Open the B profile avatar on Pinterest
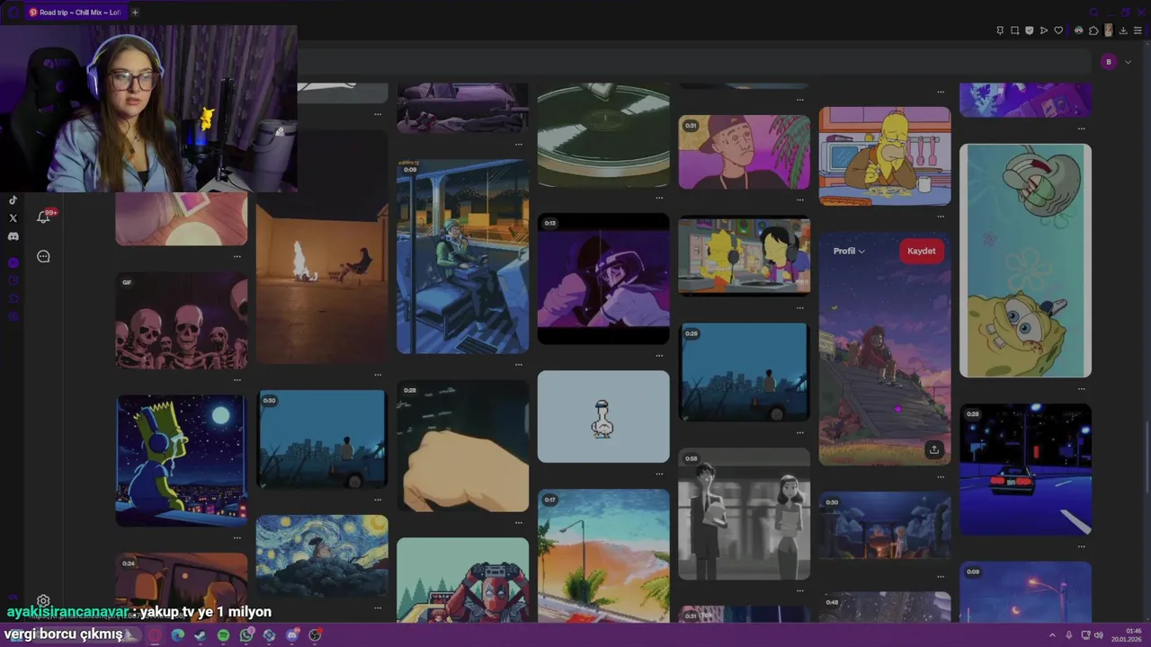 [x=1109, y=62]
